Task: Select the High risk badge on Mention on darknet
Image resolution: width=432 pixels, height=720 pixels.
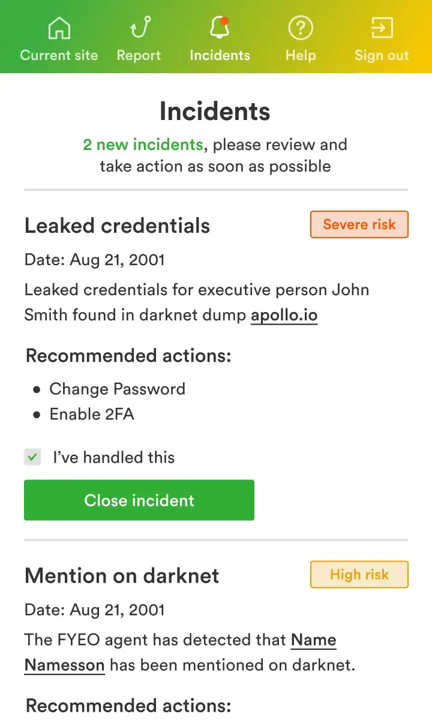Action: click(x=359, y=574)
